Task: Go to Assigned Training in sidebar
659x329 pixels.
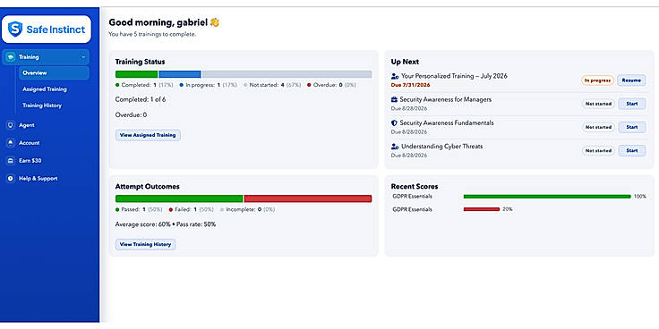Action: [45, 89]
